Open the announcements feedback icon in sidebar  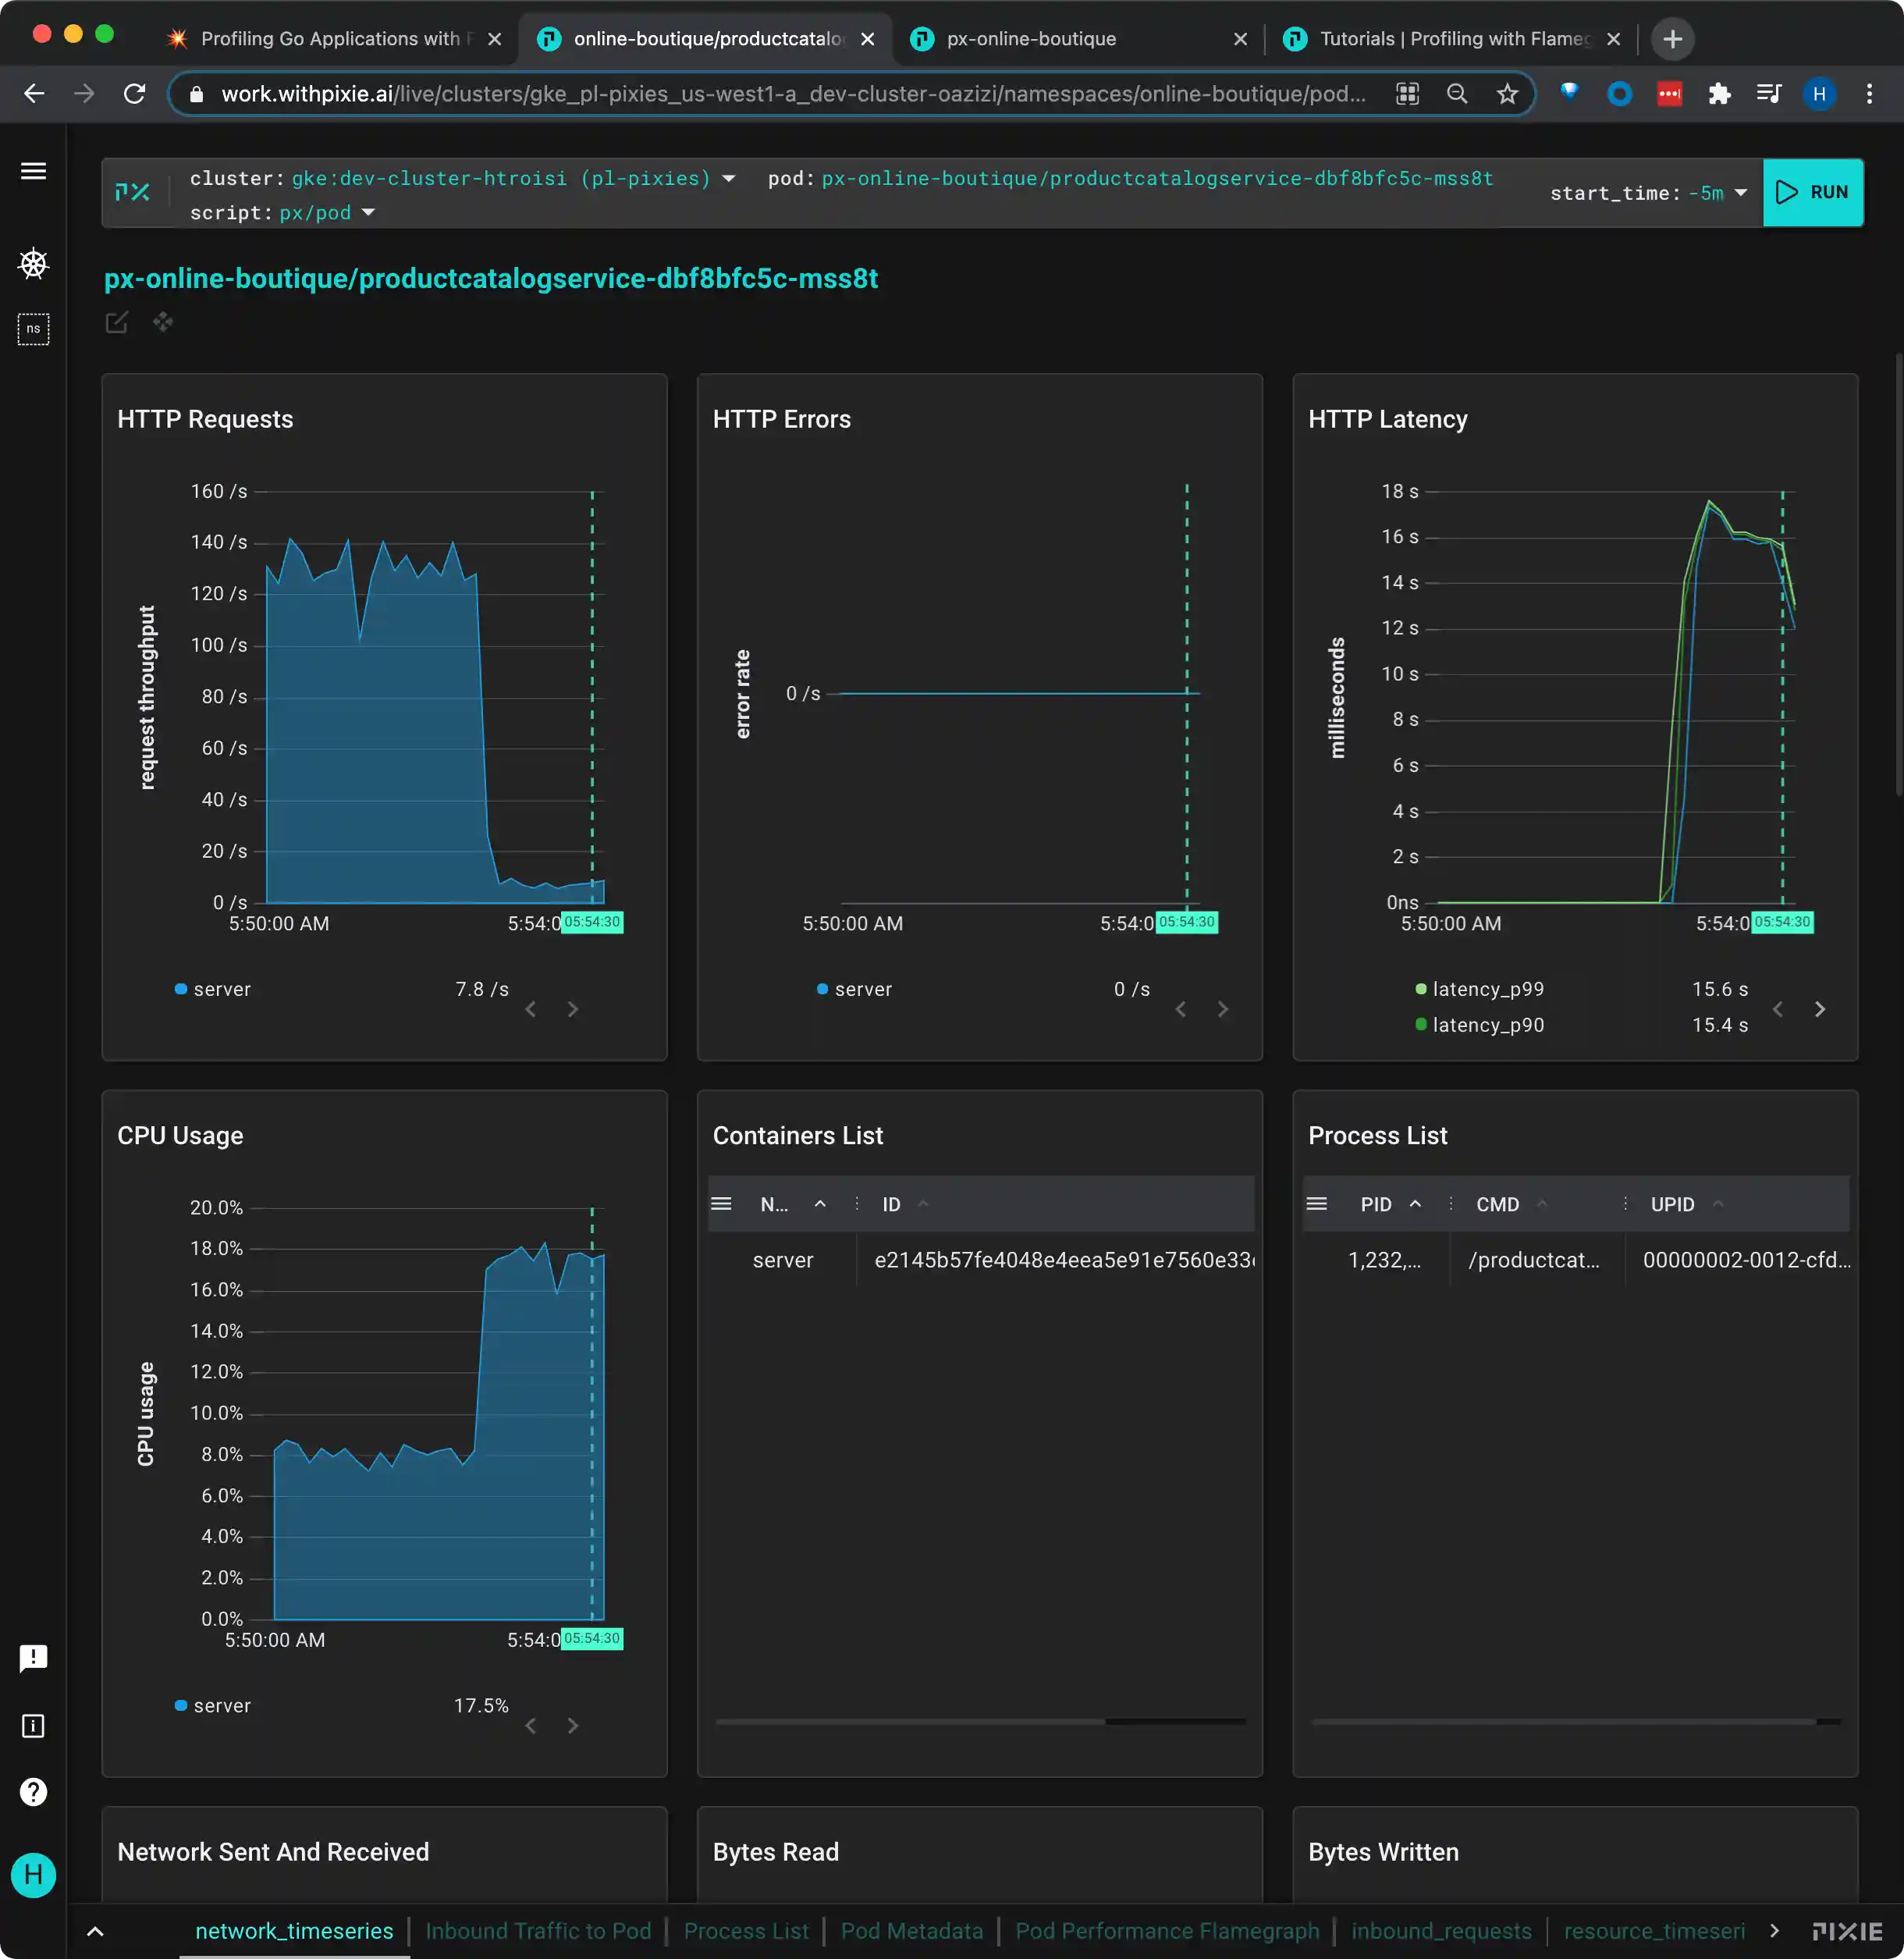pyautogui.click(x=33, y=1658)
